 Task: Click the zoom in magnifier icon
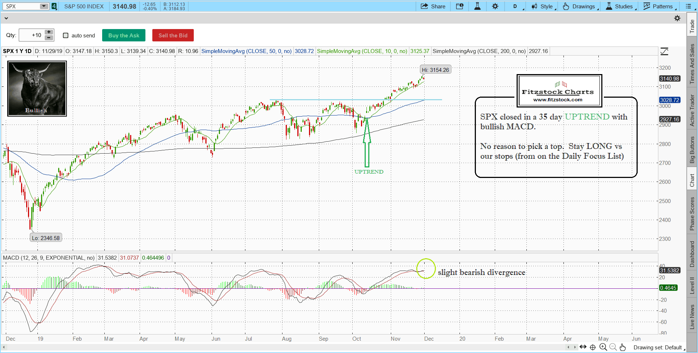[x=603, y=347]
